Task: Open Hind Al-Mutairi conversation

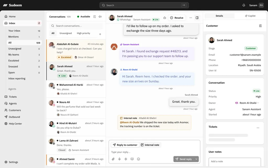Action: [76, 128]
